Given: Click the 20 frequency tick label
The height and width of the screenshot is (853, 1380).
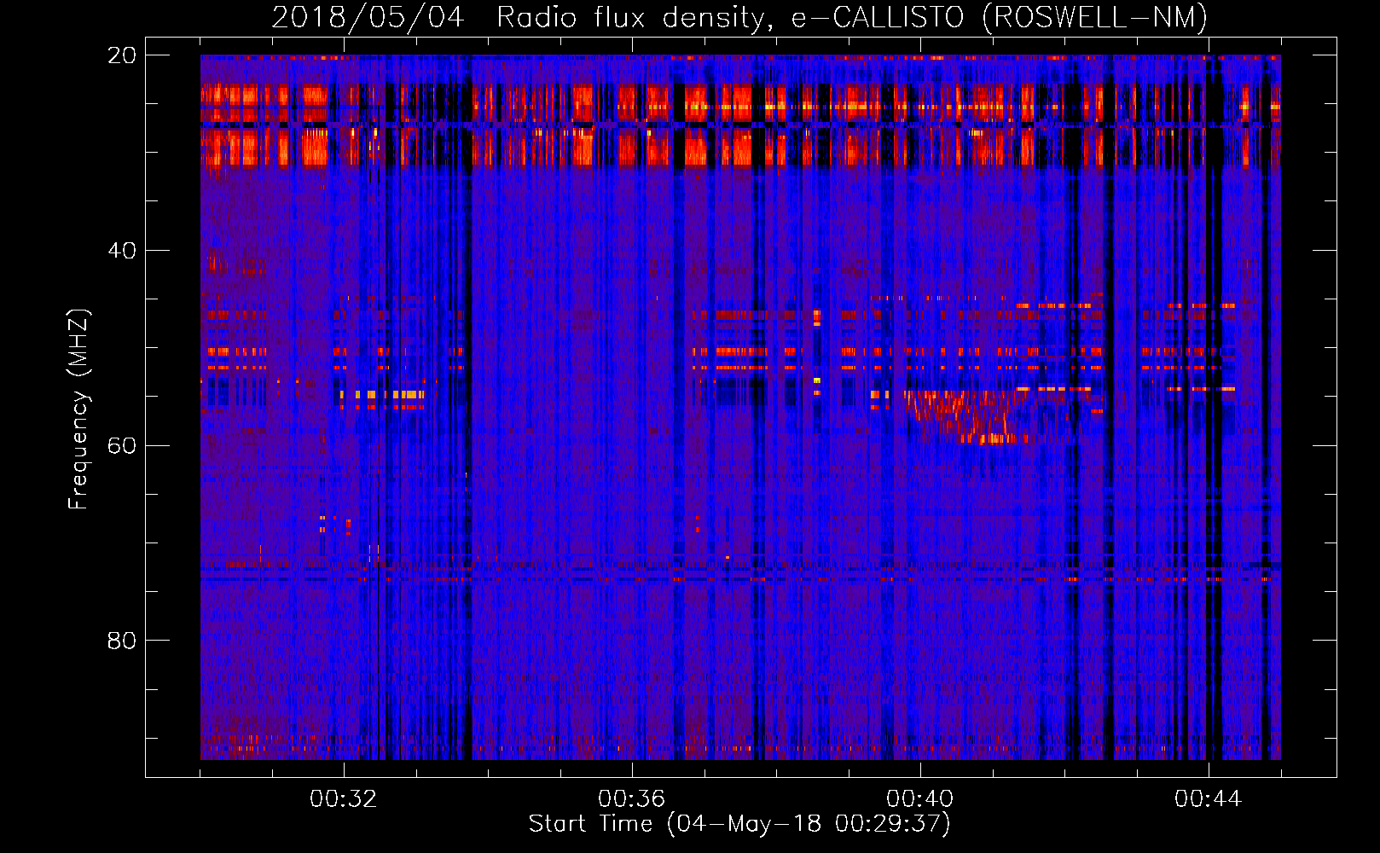Looking at the screenshot, I should click(122, 55).
